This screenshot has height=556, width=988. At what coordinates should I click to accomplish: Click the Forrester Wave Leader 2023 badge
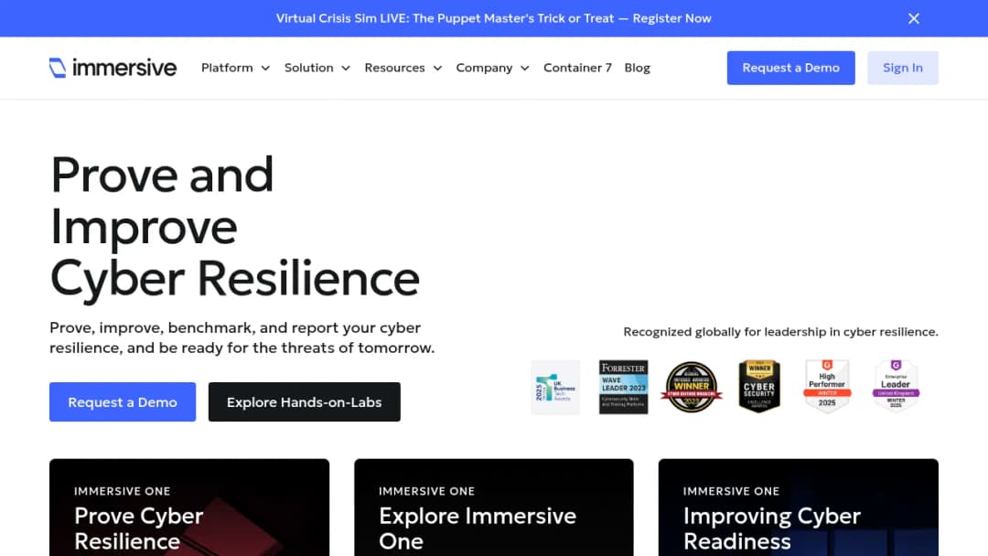pyautogui.click(x=623, y=387)
